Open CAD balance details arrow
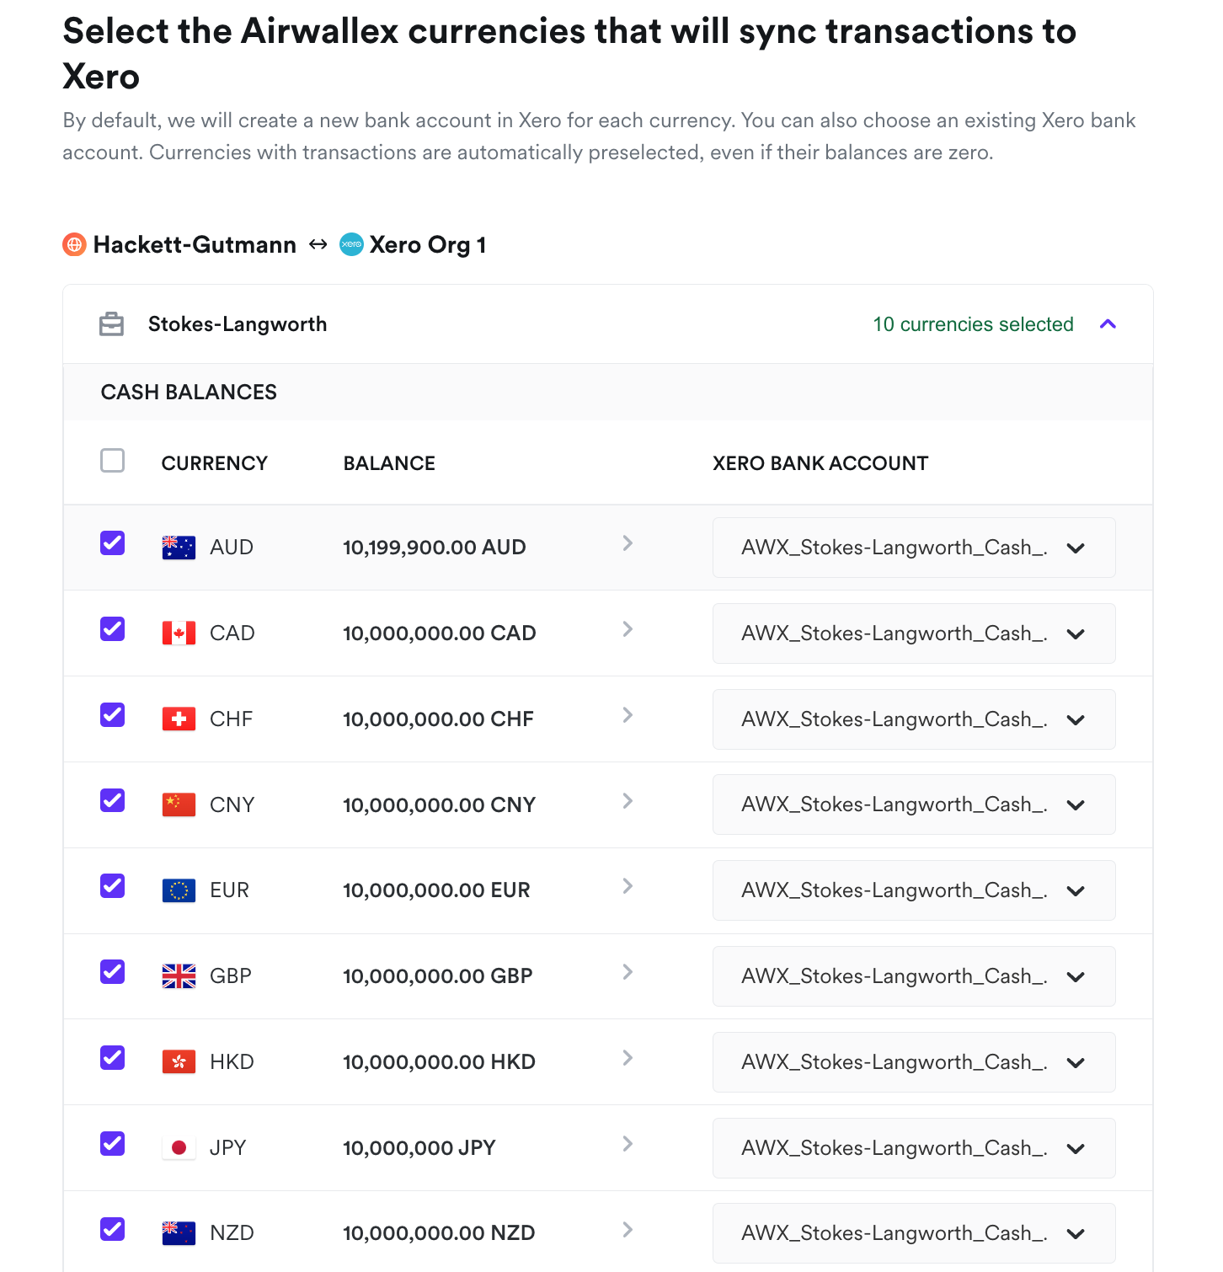 coord(628,629)
